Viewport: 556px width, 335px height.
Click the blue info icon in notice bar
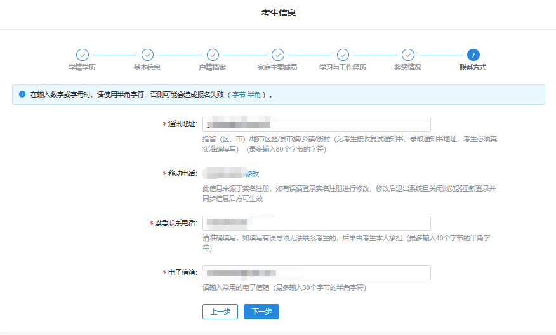coord(22,95)
